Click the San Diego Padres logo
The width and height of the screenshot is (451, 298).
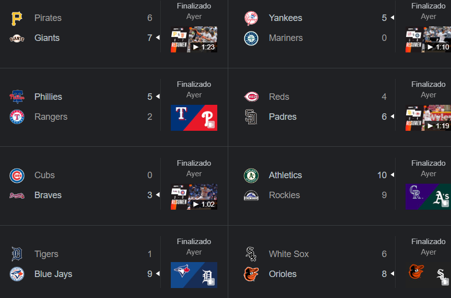pos(251,117)
